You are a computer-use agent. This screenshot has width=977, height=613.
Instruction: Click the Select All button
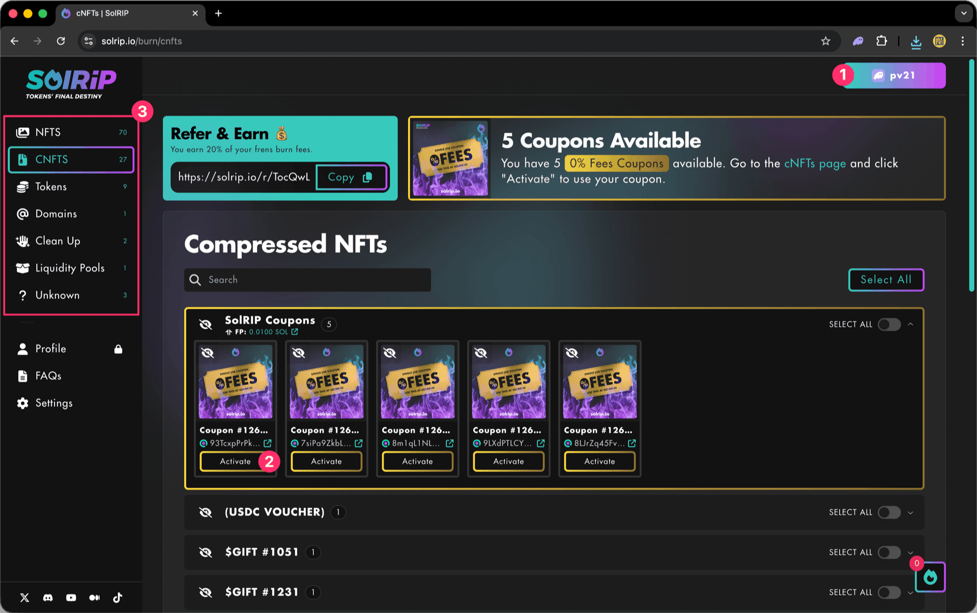click(886, 280)
